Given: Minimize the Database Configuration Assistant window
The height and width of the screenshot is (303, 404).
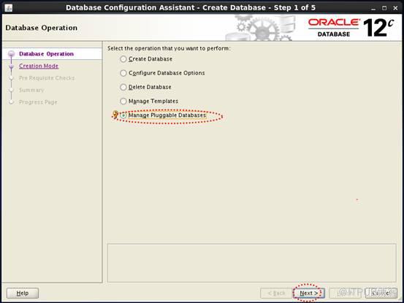Looking at the screenshot, I should coord(373,8).
